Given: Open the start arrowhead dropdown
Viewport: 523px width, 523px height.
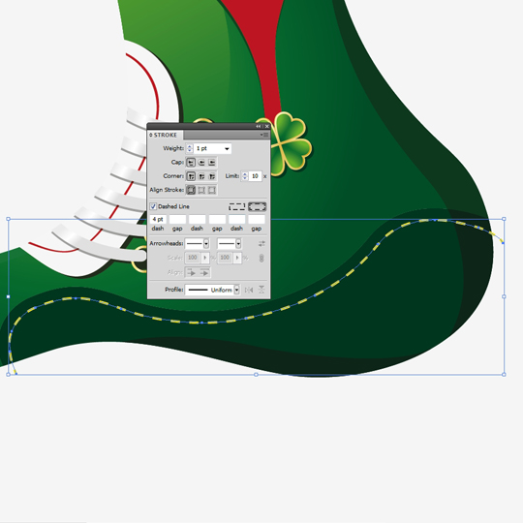Looking at the screenshot, I should (x=206, y=244).
